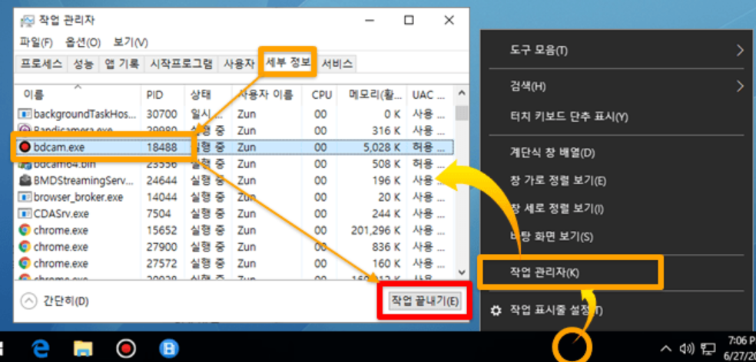Sort by the 메모리 column header
The width and height of the screenshot is (756, 362).
point(371,95)
